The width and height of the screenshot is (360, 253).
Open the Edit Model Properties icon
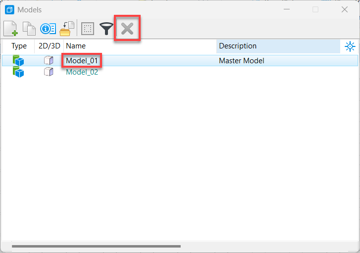pyautogui.click(x=48, y=29)
